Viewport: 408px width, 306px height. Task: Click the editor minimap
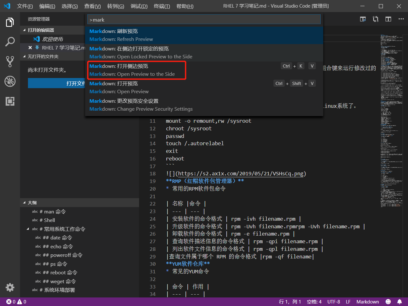[x=392, y=120]
